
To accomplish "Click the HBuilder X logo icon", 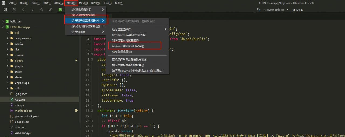I will (4, 3).
